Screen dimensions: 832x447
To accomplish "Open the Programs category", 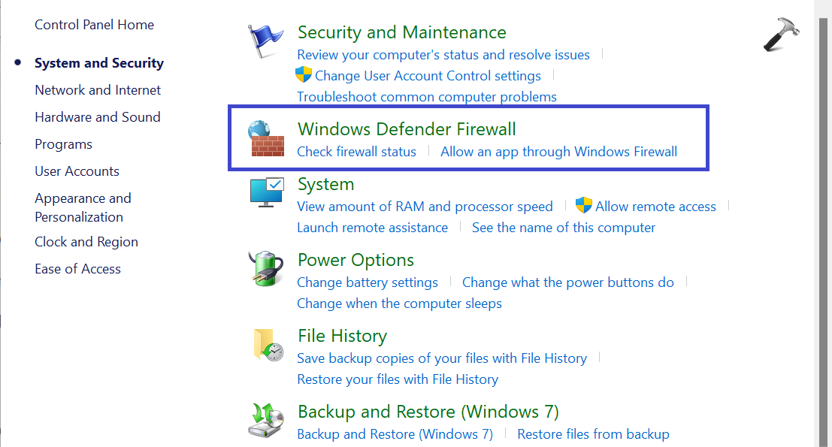I will pyautogui.click(x=63, y=144).
